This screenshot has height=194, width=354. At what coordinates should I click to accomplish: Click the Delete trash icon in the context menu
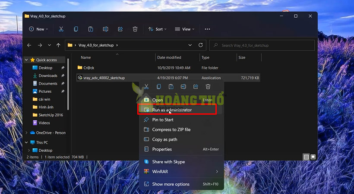coord(208,87)
